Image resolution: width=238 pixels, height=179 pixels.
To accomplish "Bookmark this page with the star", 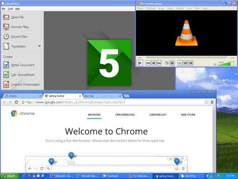I will point(206,102).
